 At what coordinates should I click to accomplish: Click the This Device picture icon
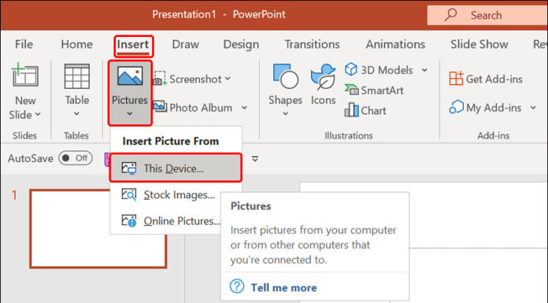(x=129, y=168)
